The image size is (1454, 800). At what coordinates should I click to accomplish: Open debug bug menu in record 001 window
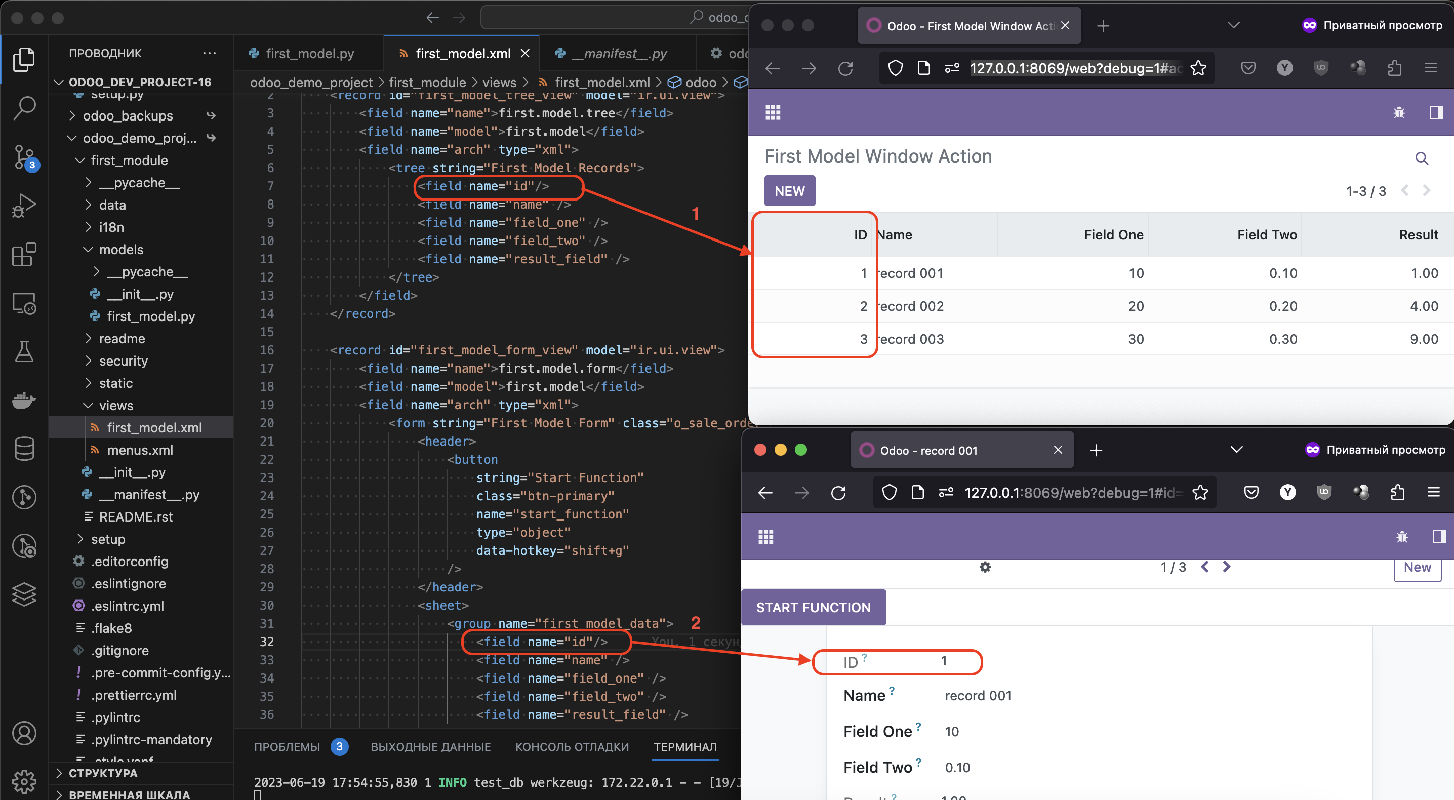point(1402,537)
